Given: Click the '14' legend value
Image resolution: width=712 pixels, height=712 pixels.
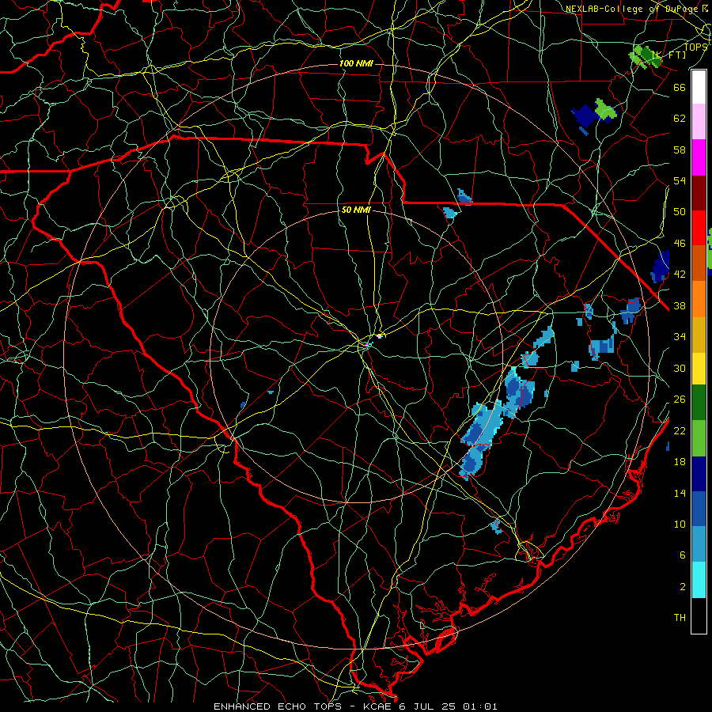Looking at the screenshot, I should coord(680,493).
